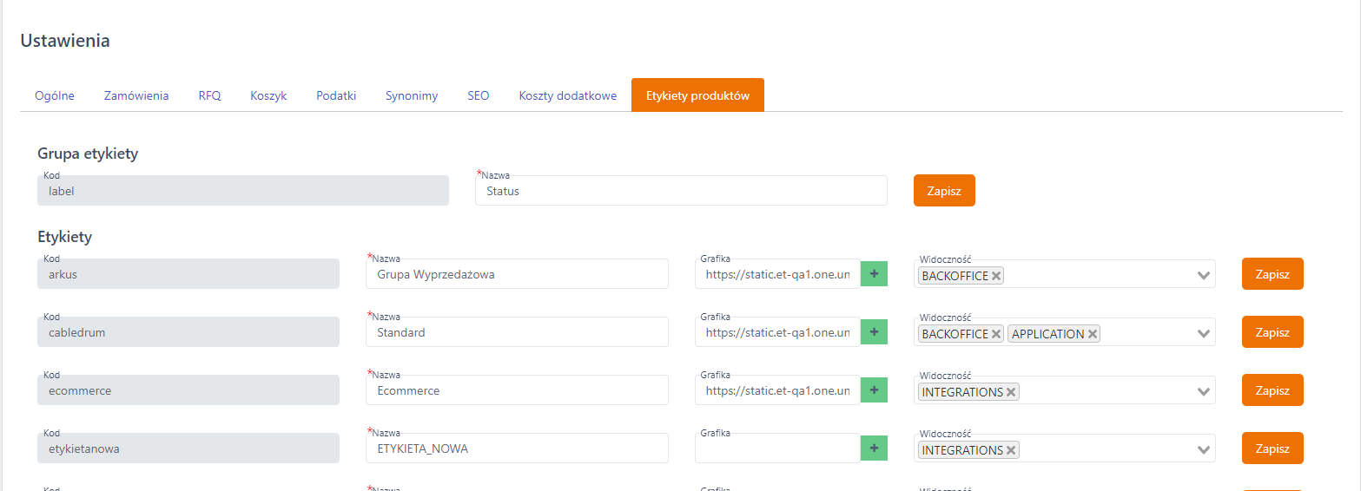This screenshot has height=491, width=1361.
Task: Remove APPLICATION tag from cabledrum row
Action: click(1093, 334)
